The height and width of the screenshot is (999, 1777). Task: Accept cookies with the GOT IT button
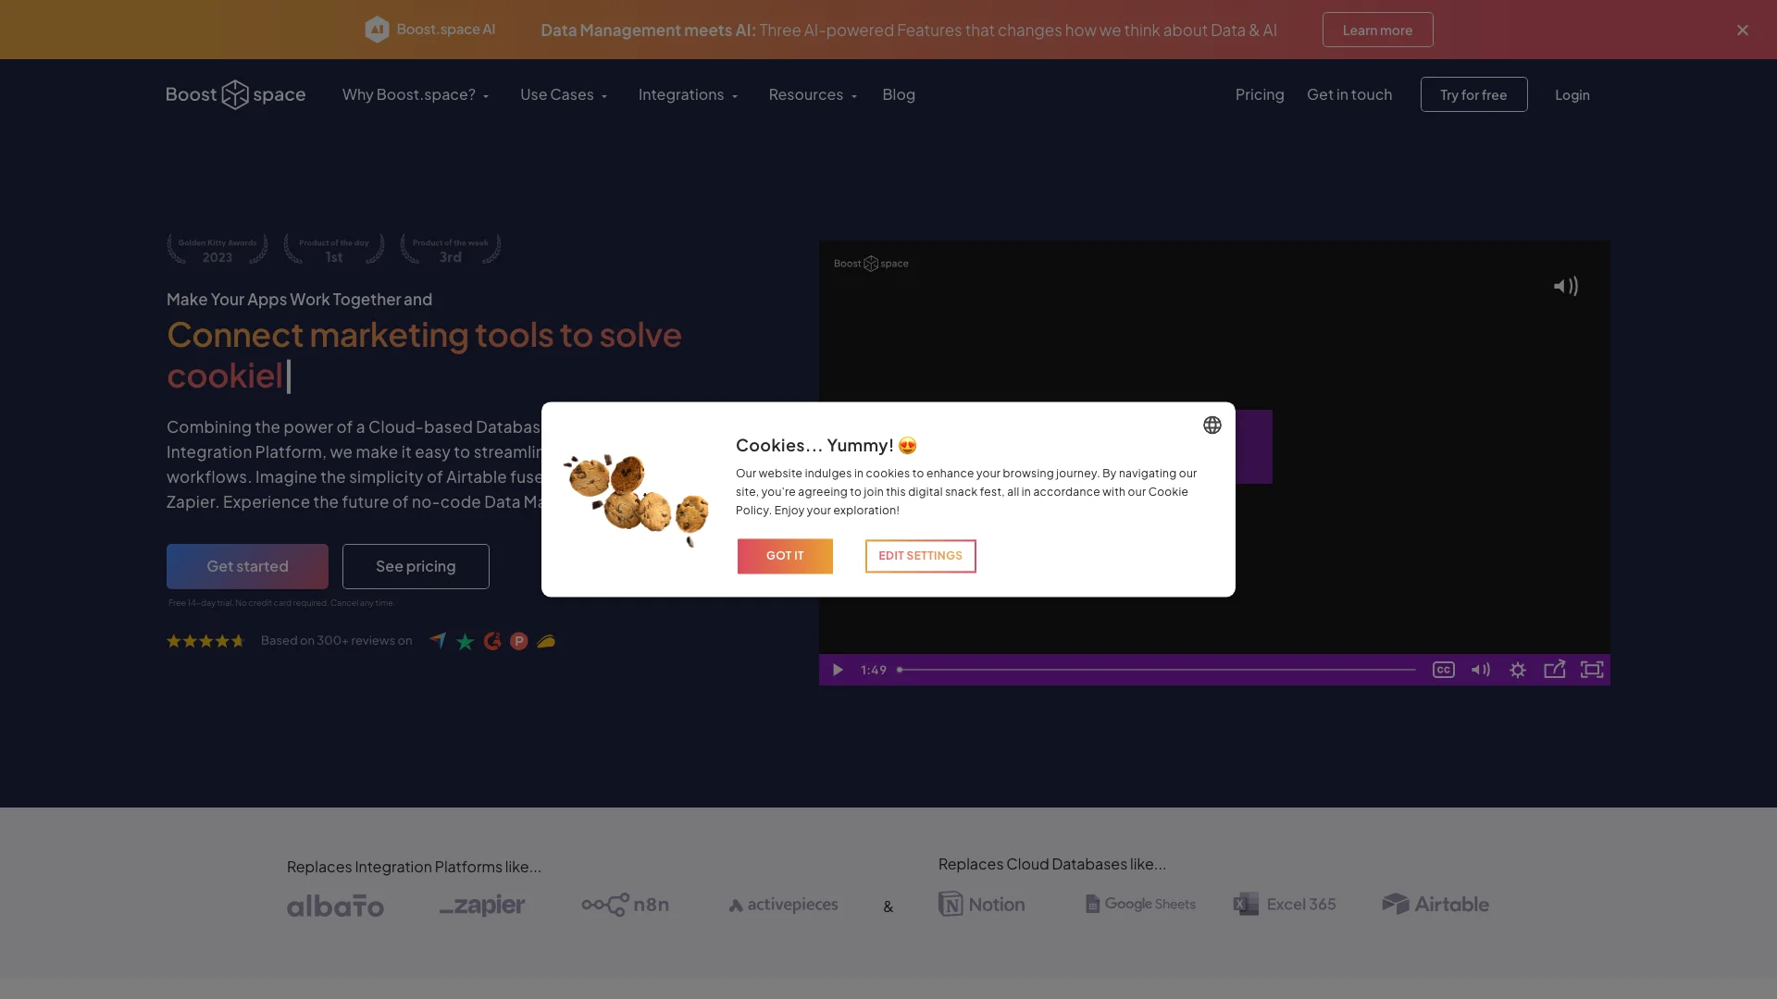[785, 556]
